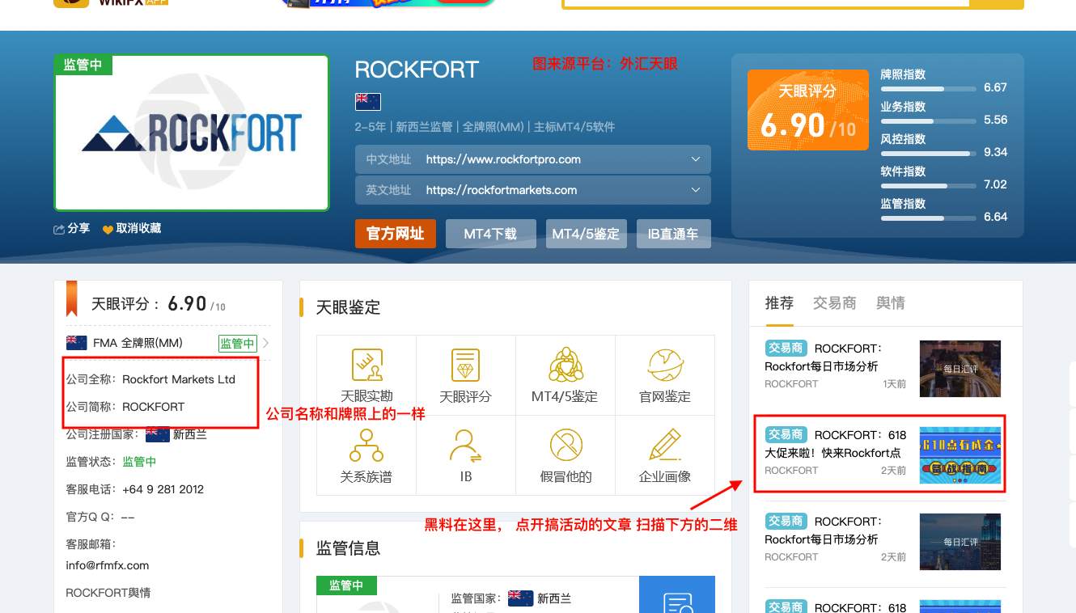1076x613 pixels.
Task: Click the New Zealand flag under ROCKFORT title
Action: [368, 102]
